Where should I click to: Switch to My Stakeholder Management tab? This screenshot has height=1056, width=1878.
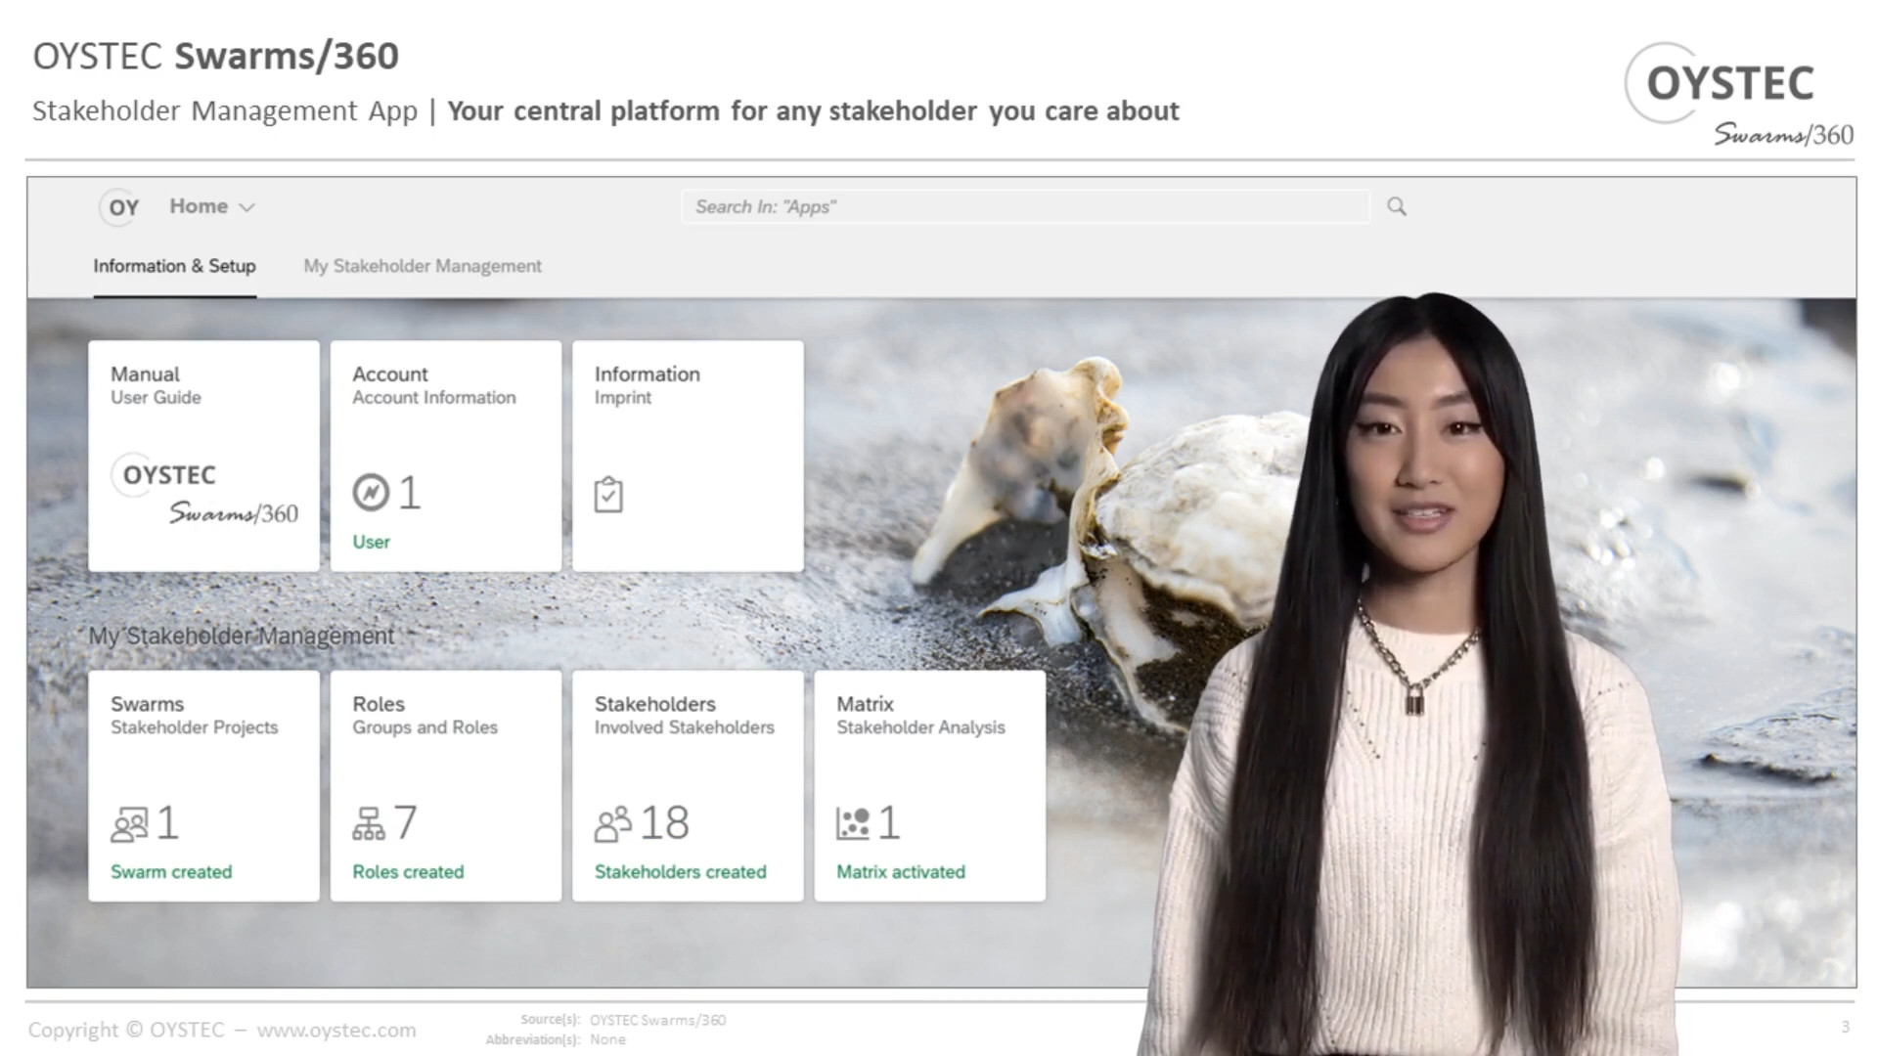coord(422,266)
